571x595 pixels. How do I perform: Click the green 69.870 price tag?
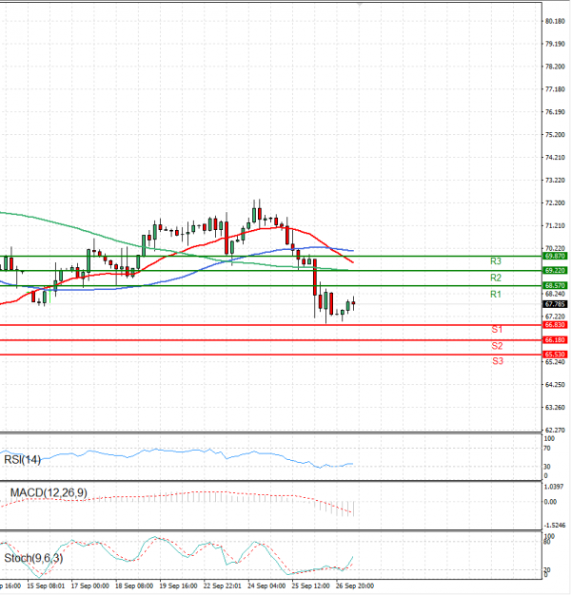coord(555,256)
